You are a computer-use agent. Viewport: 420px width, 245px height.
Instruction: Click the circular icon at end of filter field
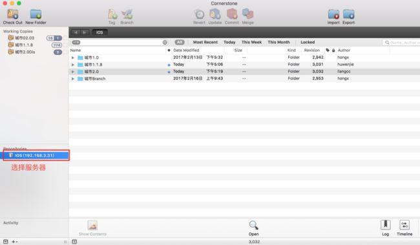(165, 43)
